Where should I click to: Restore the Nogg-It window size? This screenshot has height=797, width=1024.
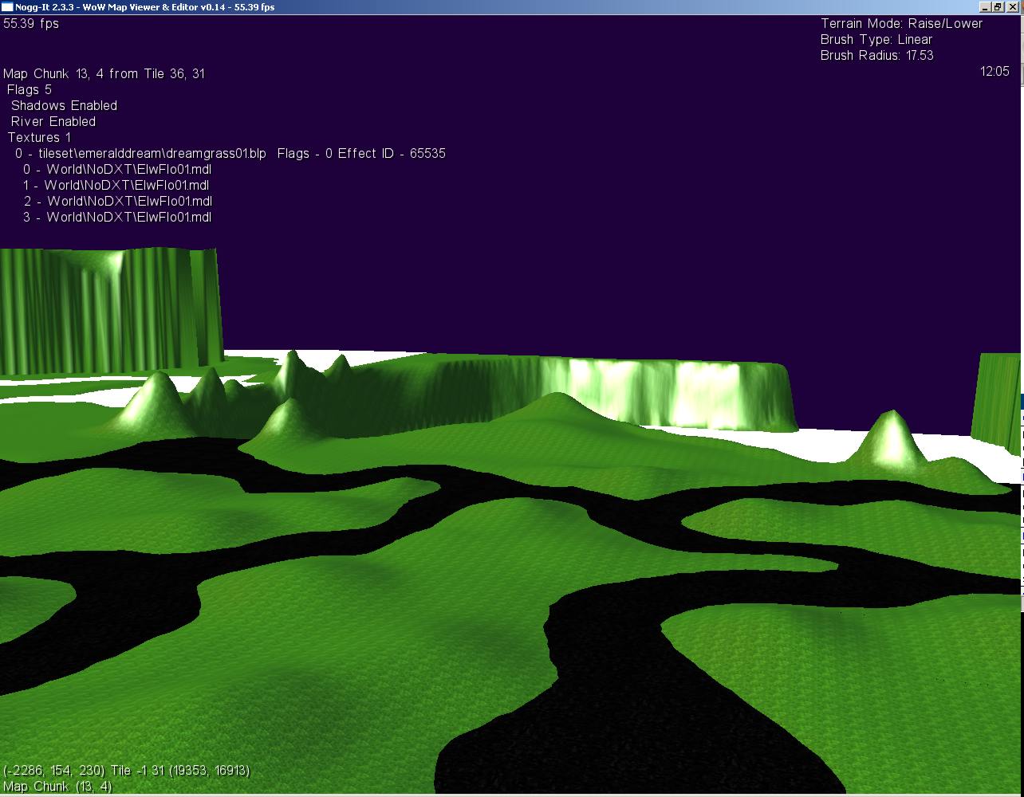pyautogui.click(x=998, y=7)
